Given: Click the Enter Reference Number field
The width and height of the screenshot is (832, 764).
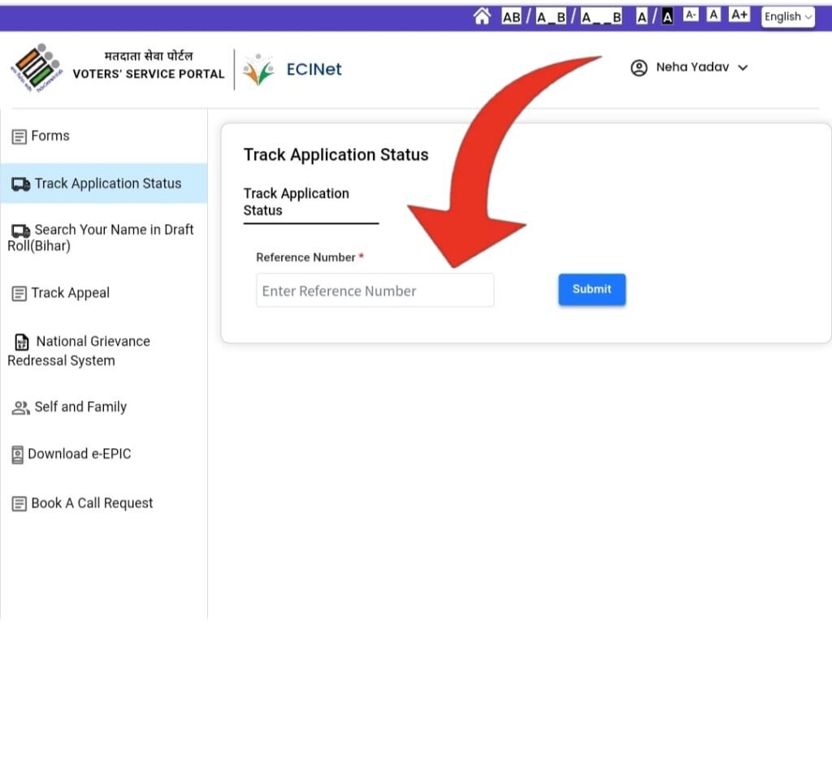Looking at the screenshot, I should [375, 291].
